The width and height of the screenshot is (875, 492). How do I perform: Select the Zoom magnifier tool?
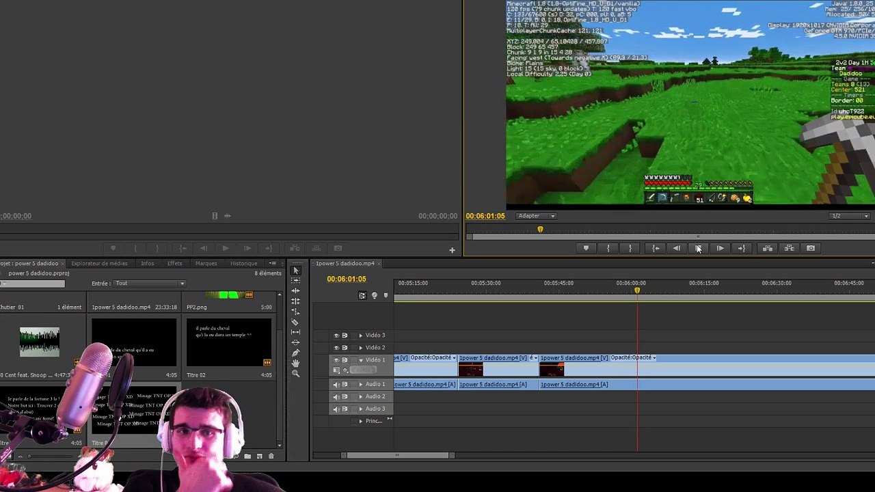(296, 373)
